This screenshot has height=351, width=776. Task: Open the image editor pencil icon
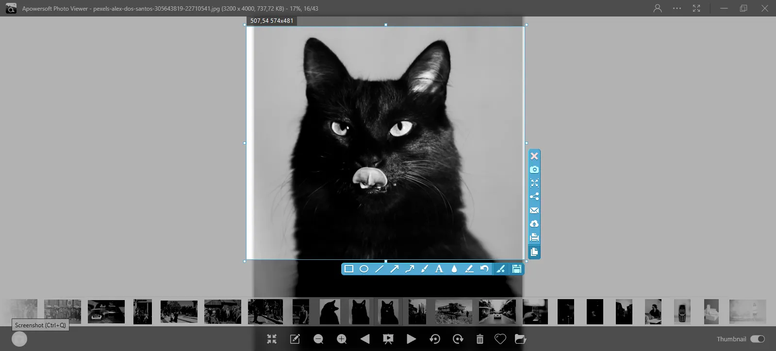[x=295, y=339]
